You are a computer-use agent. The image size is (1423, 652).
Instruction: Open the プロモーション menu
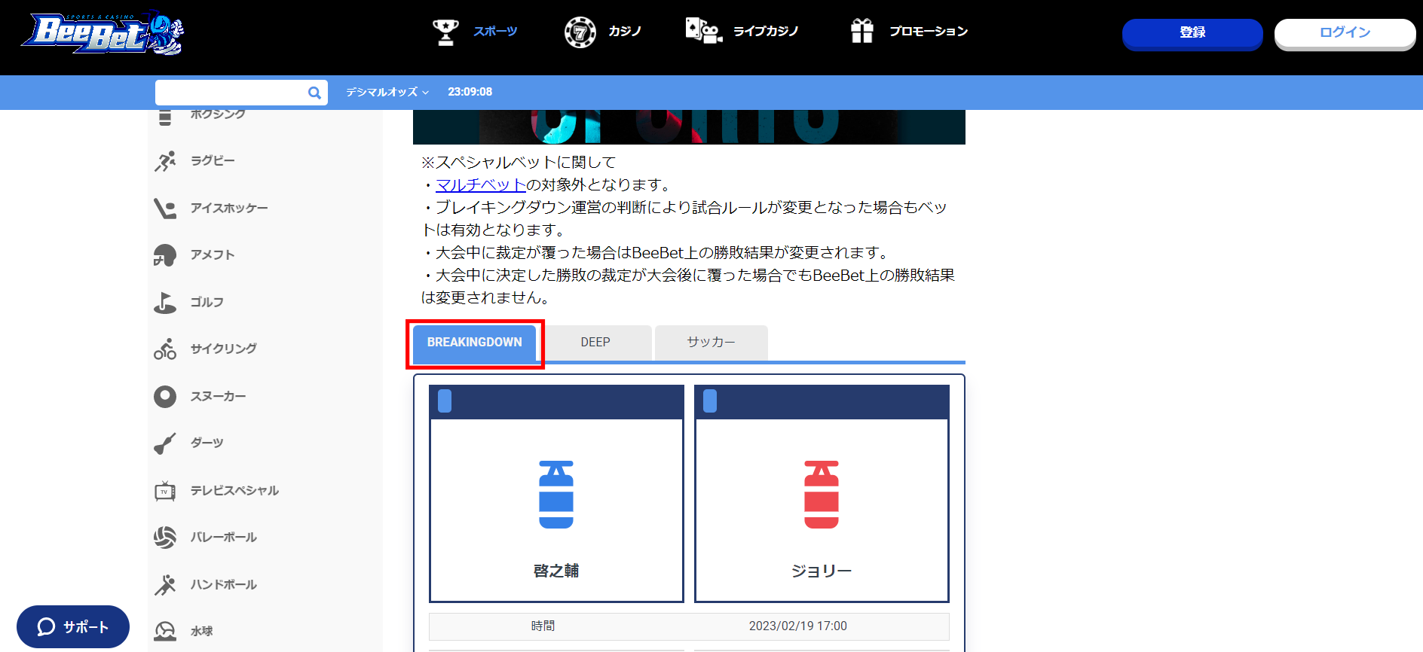pos(929,32)
